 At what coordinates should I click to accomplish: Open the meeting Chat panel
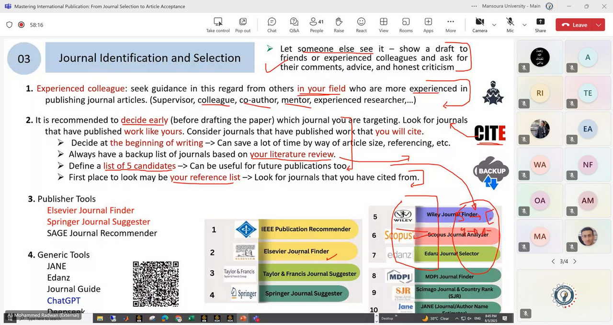(x=272, y=25)
